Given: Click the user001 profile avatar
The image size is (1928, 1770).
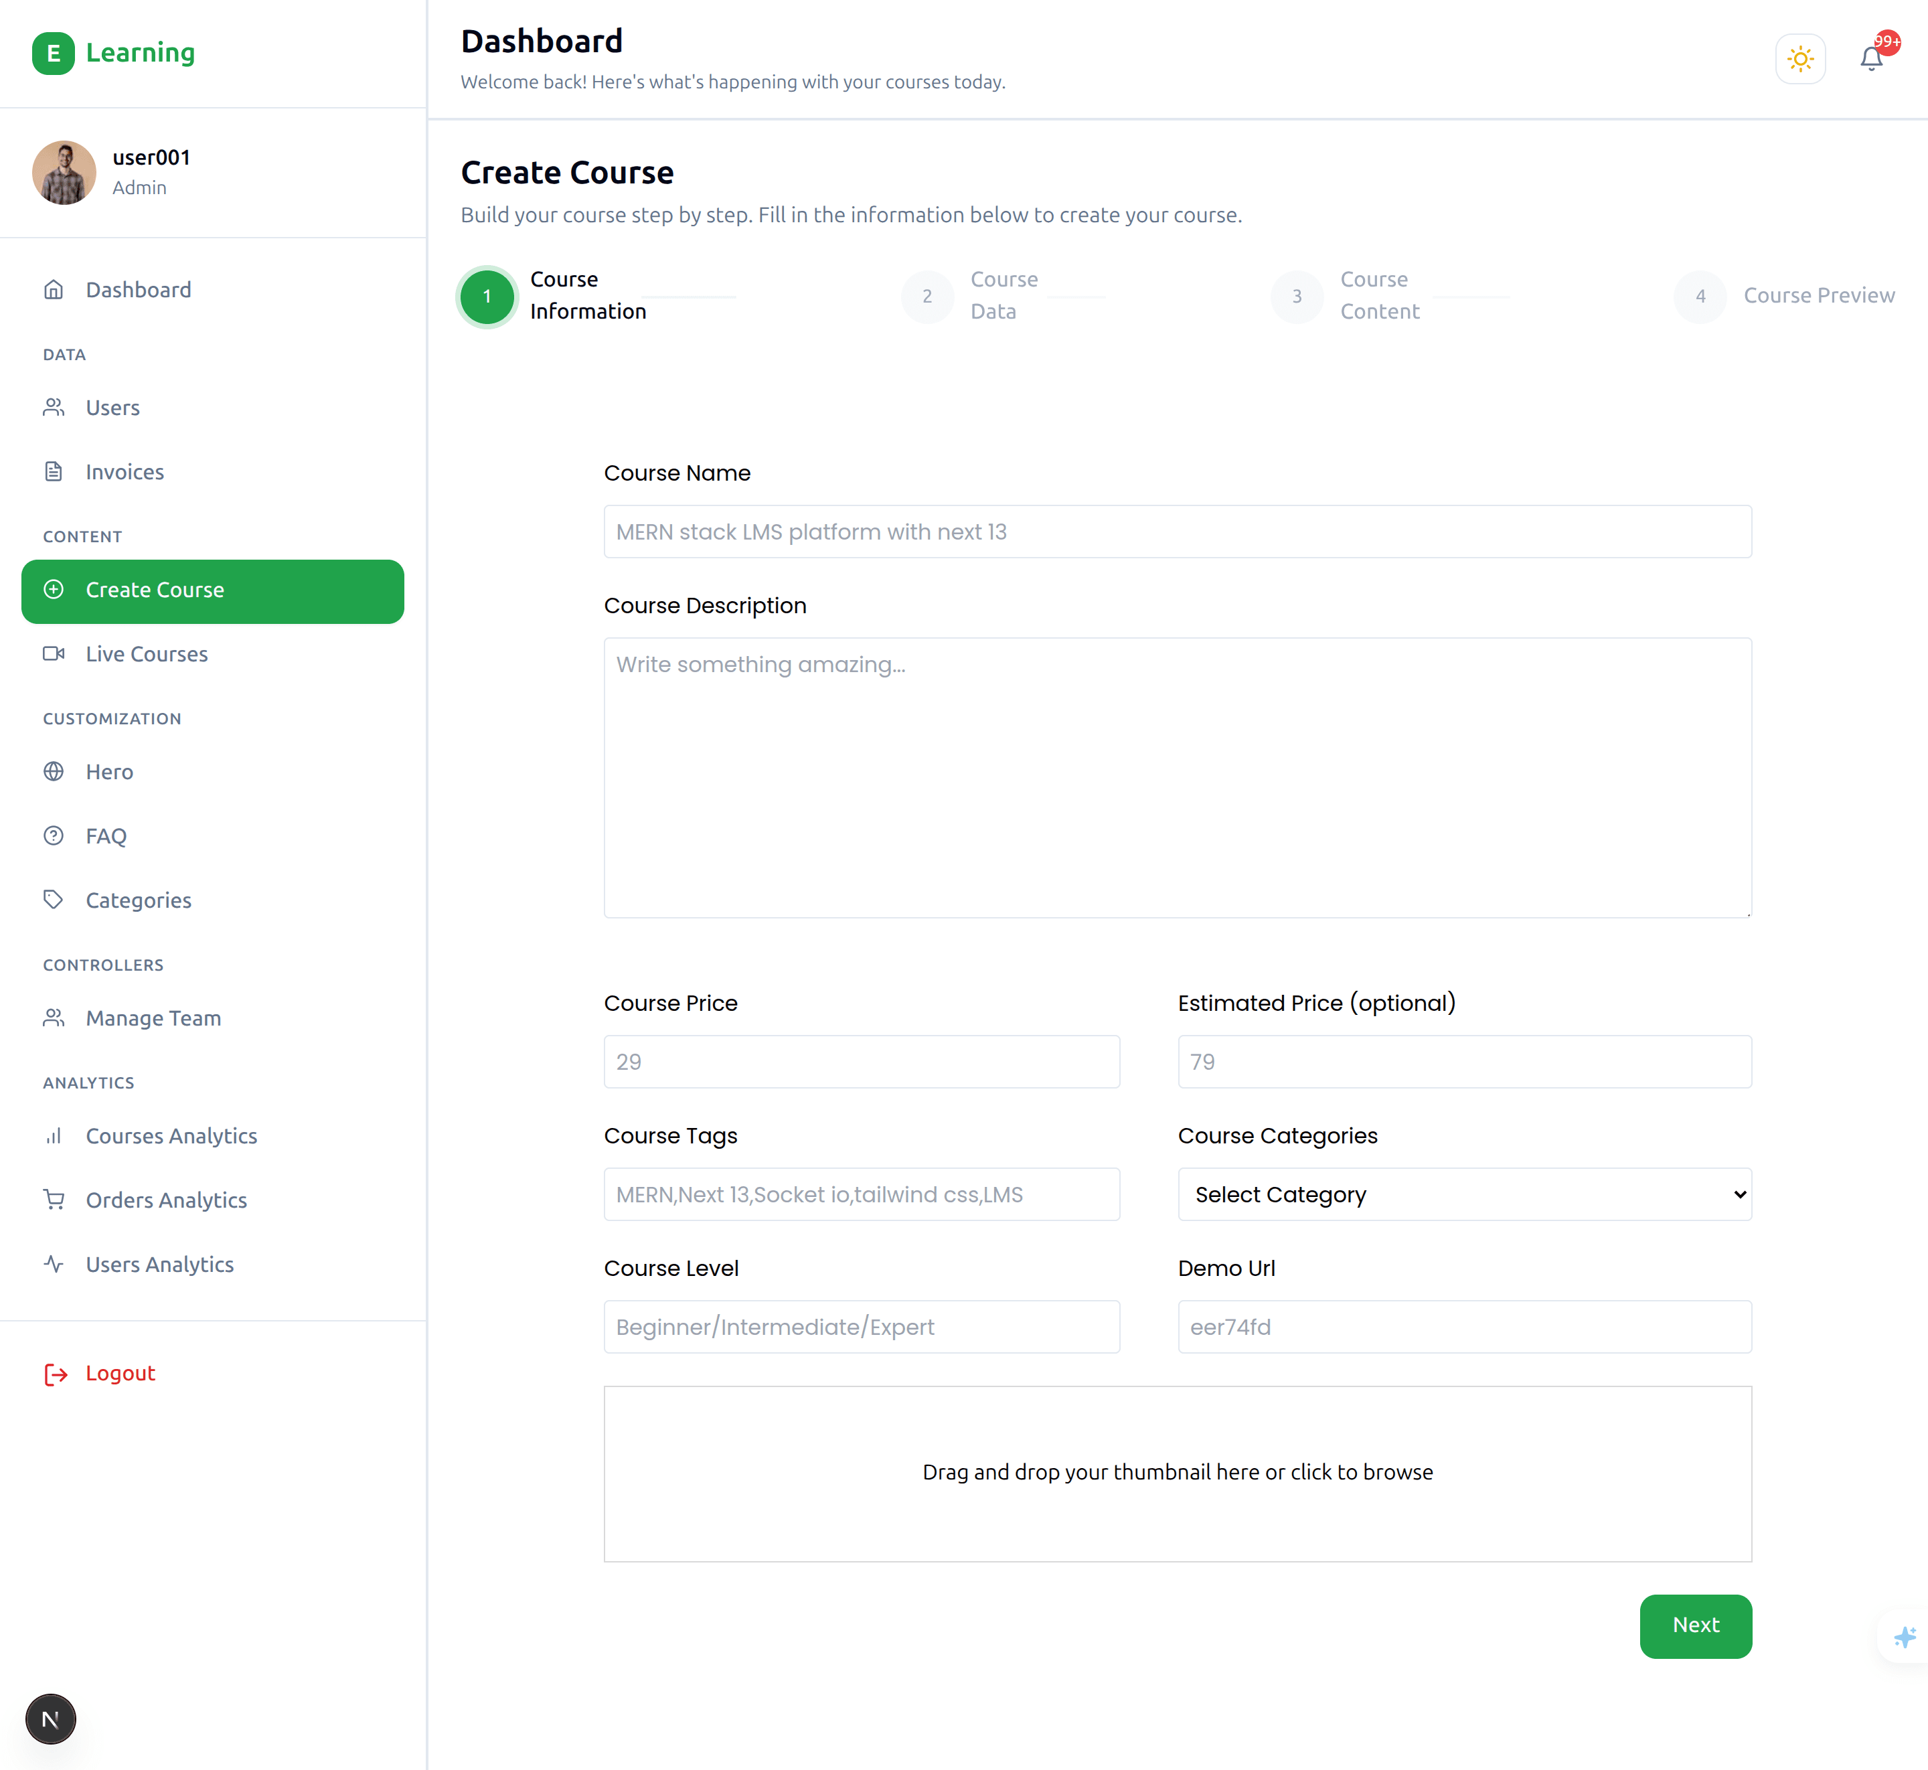Looking at the screenshot, I should pos(64,173).
